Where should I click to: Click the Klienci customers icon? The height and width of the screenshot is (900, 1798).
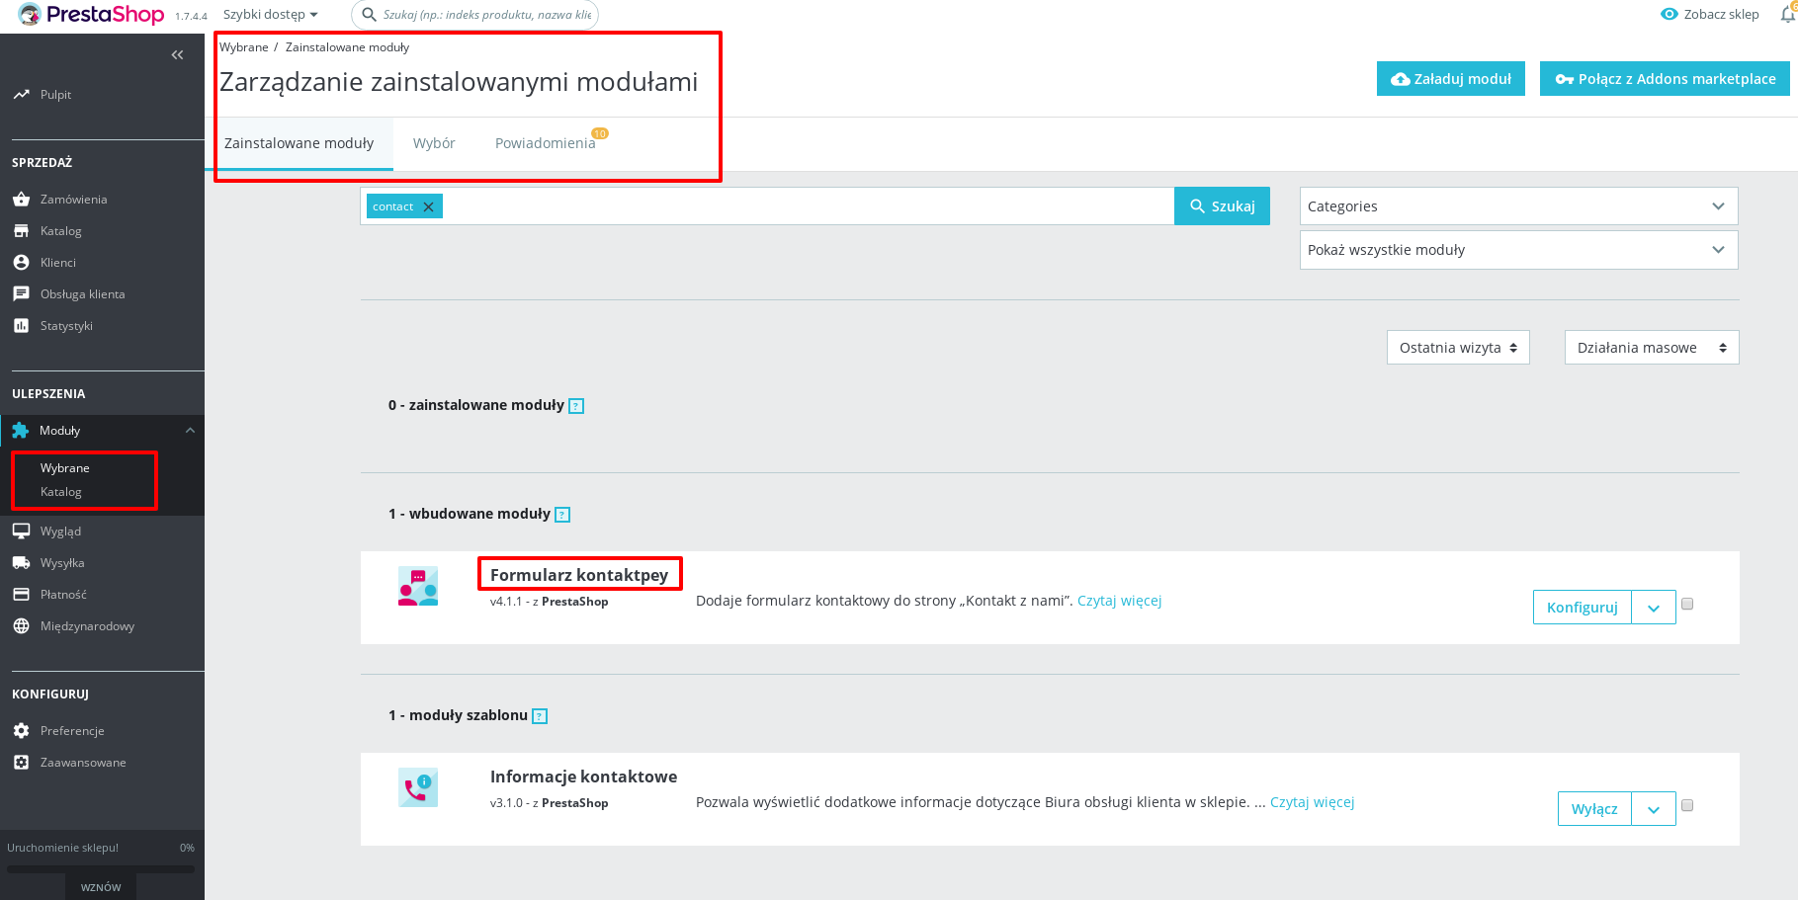pyautogui.click(x=21, y=262)
